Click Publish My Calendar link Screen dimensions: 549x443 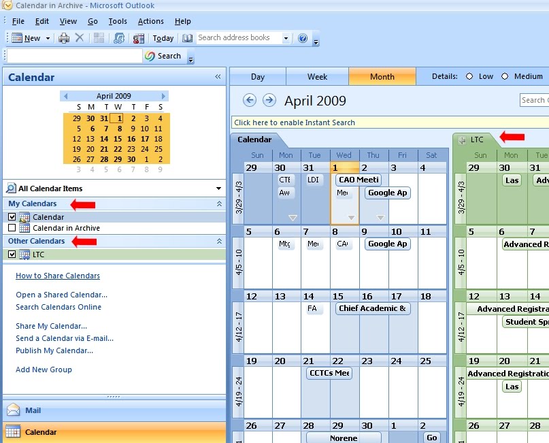point(54,350)
